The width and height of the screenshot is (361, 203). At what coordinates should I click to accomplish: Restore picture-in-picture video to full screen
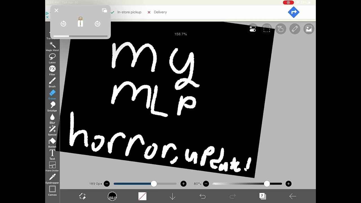point(104,10)
